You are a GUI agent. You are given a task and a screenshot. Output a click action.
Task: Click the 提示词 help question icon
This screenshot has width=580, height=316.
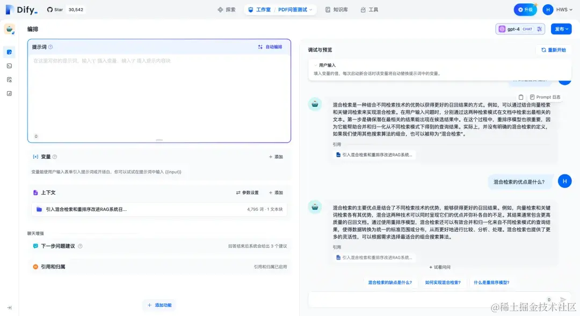coord(50,47)
